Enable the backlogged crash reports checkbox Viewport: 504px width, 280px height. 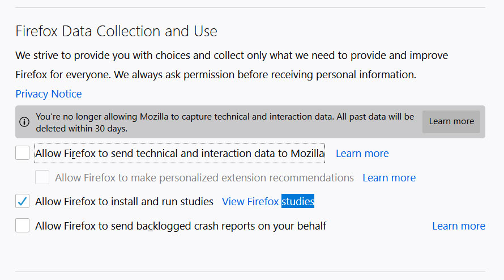pyautogui.click(x=23, y=225)
